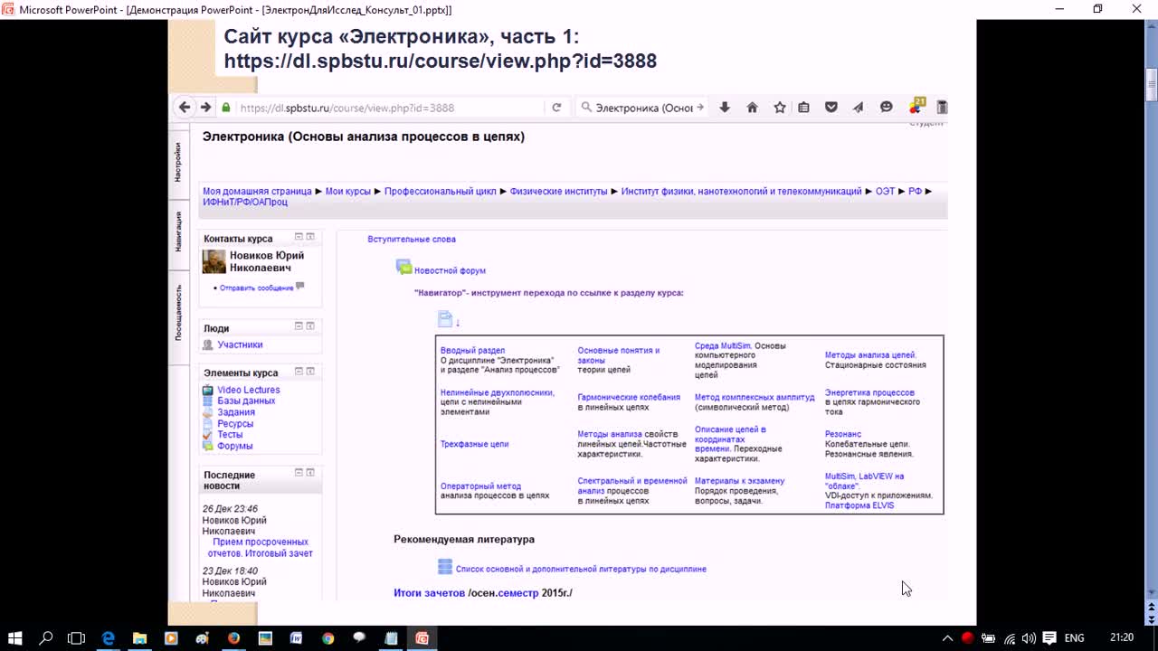Viewport: 1158px width, 651px height.
Task: Reload the page with the refresh icon
Action: (x=556, y=107)
